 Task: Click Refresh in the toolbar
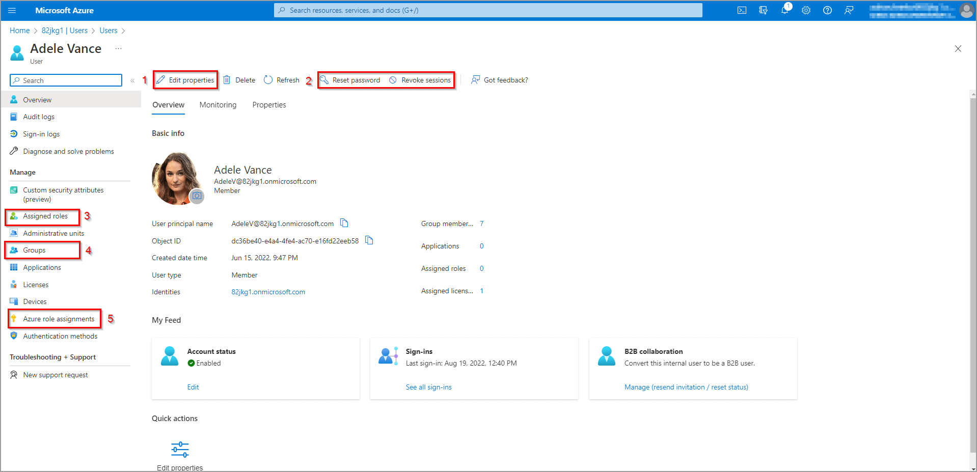coord(282,80)
